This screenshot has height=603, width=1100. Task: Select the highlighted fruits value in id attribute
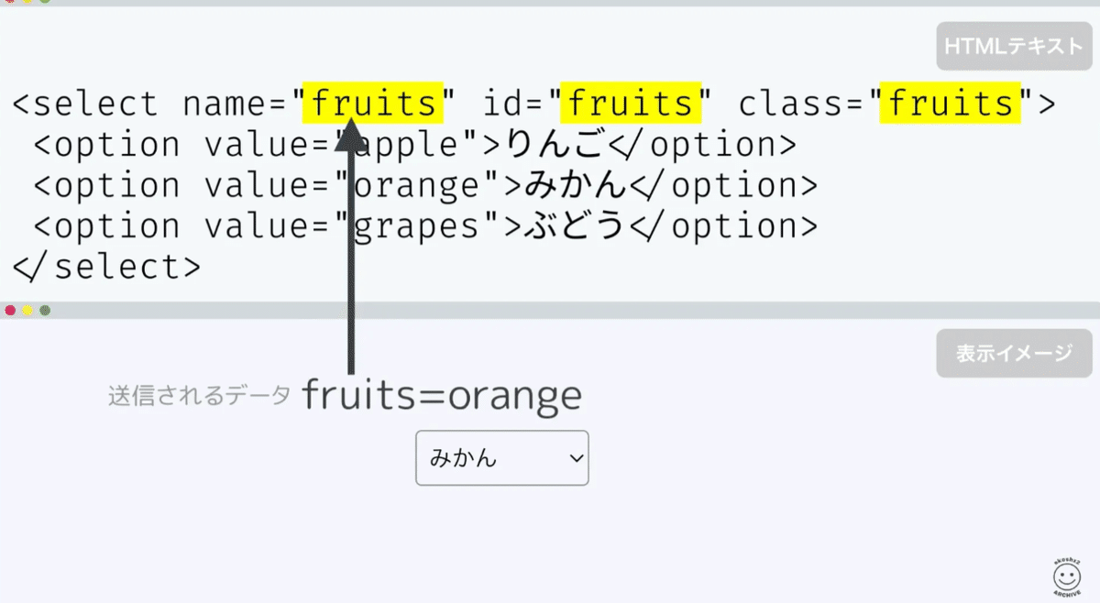629,104
